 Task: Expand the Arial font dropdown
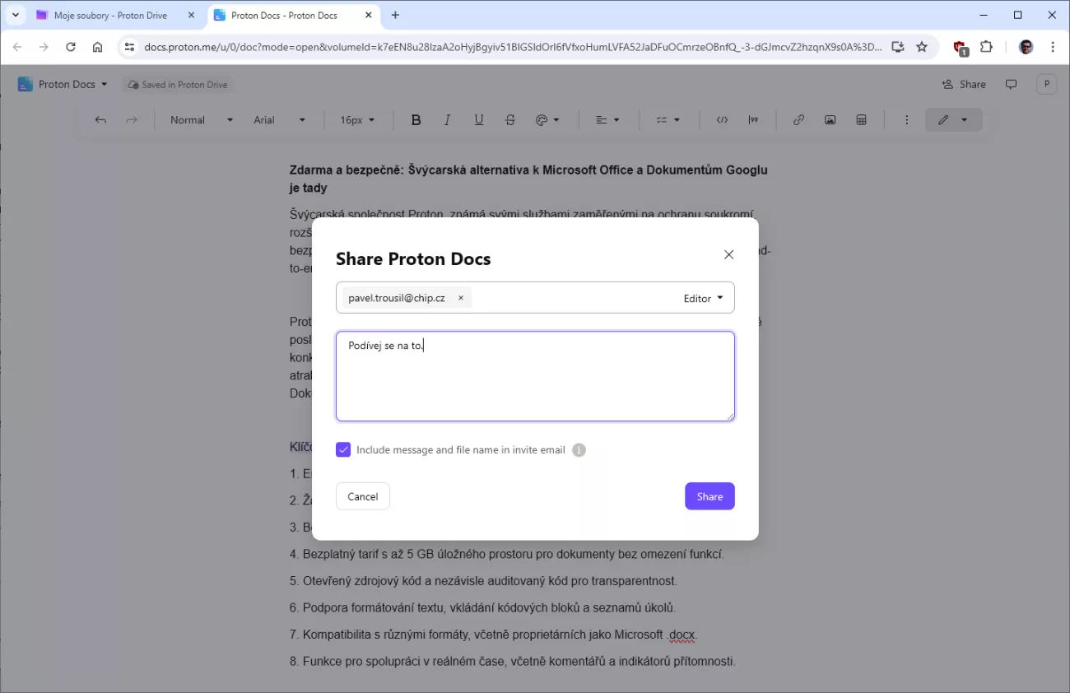(279, 120)
